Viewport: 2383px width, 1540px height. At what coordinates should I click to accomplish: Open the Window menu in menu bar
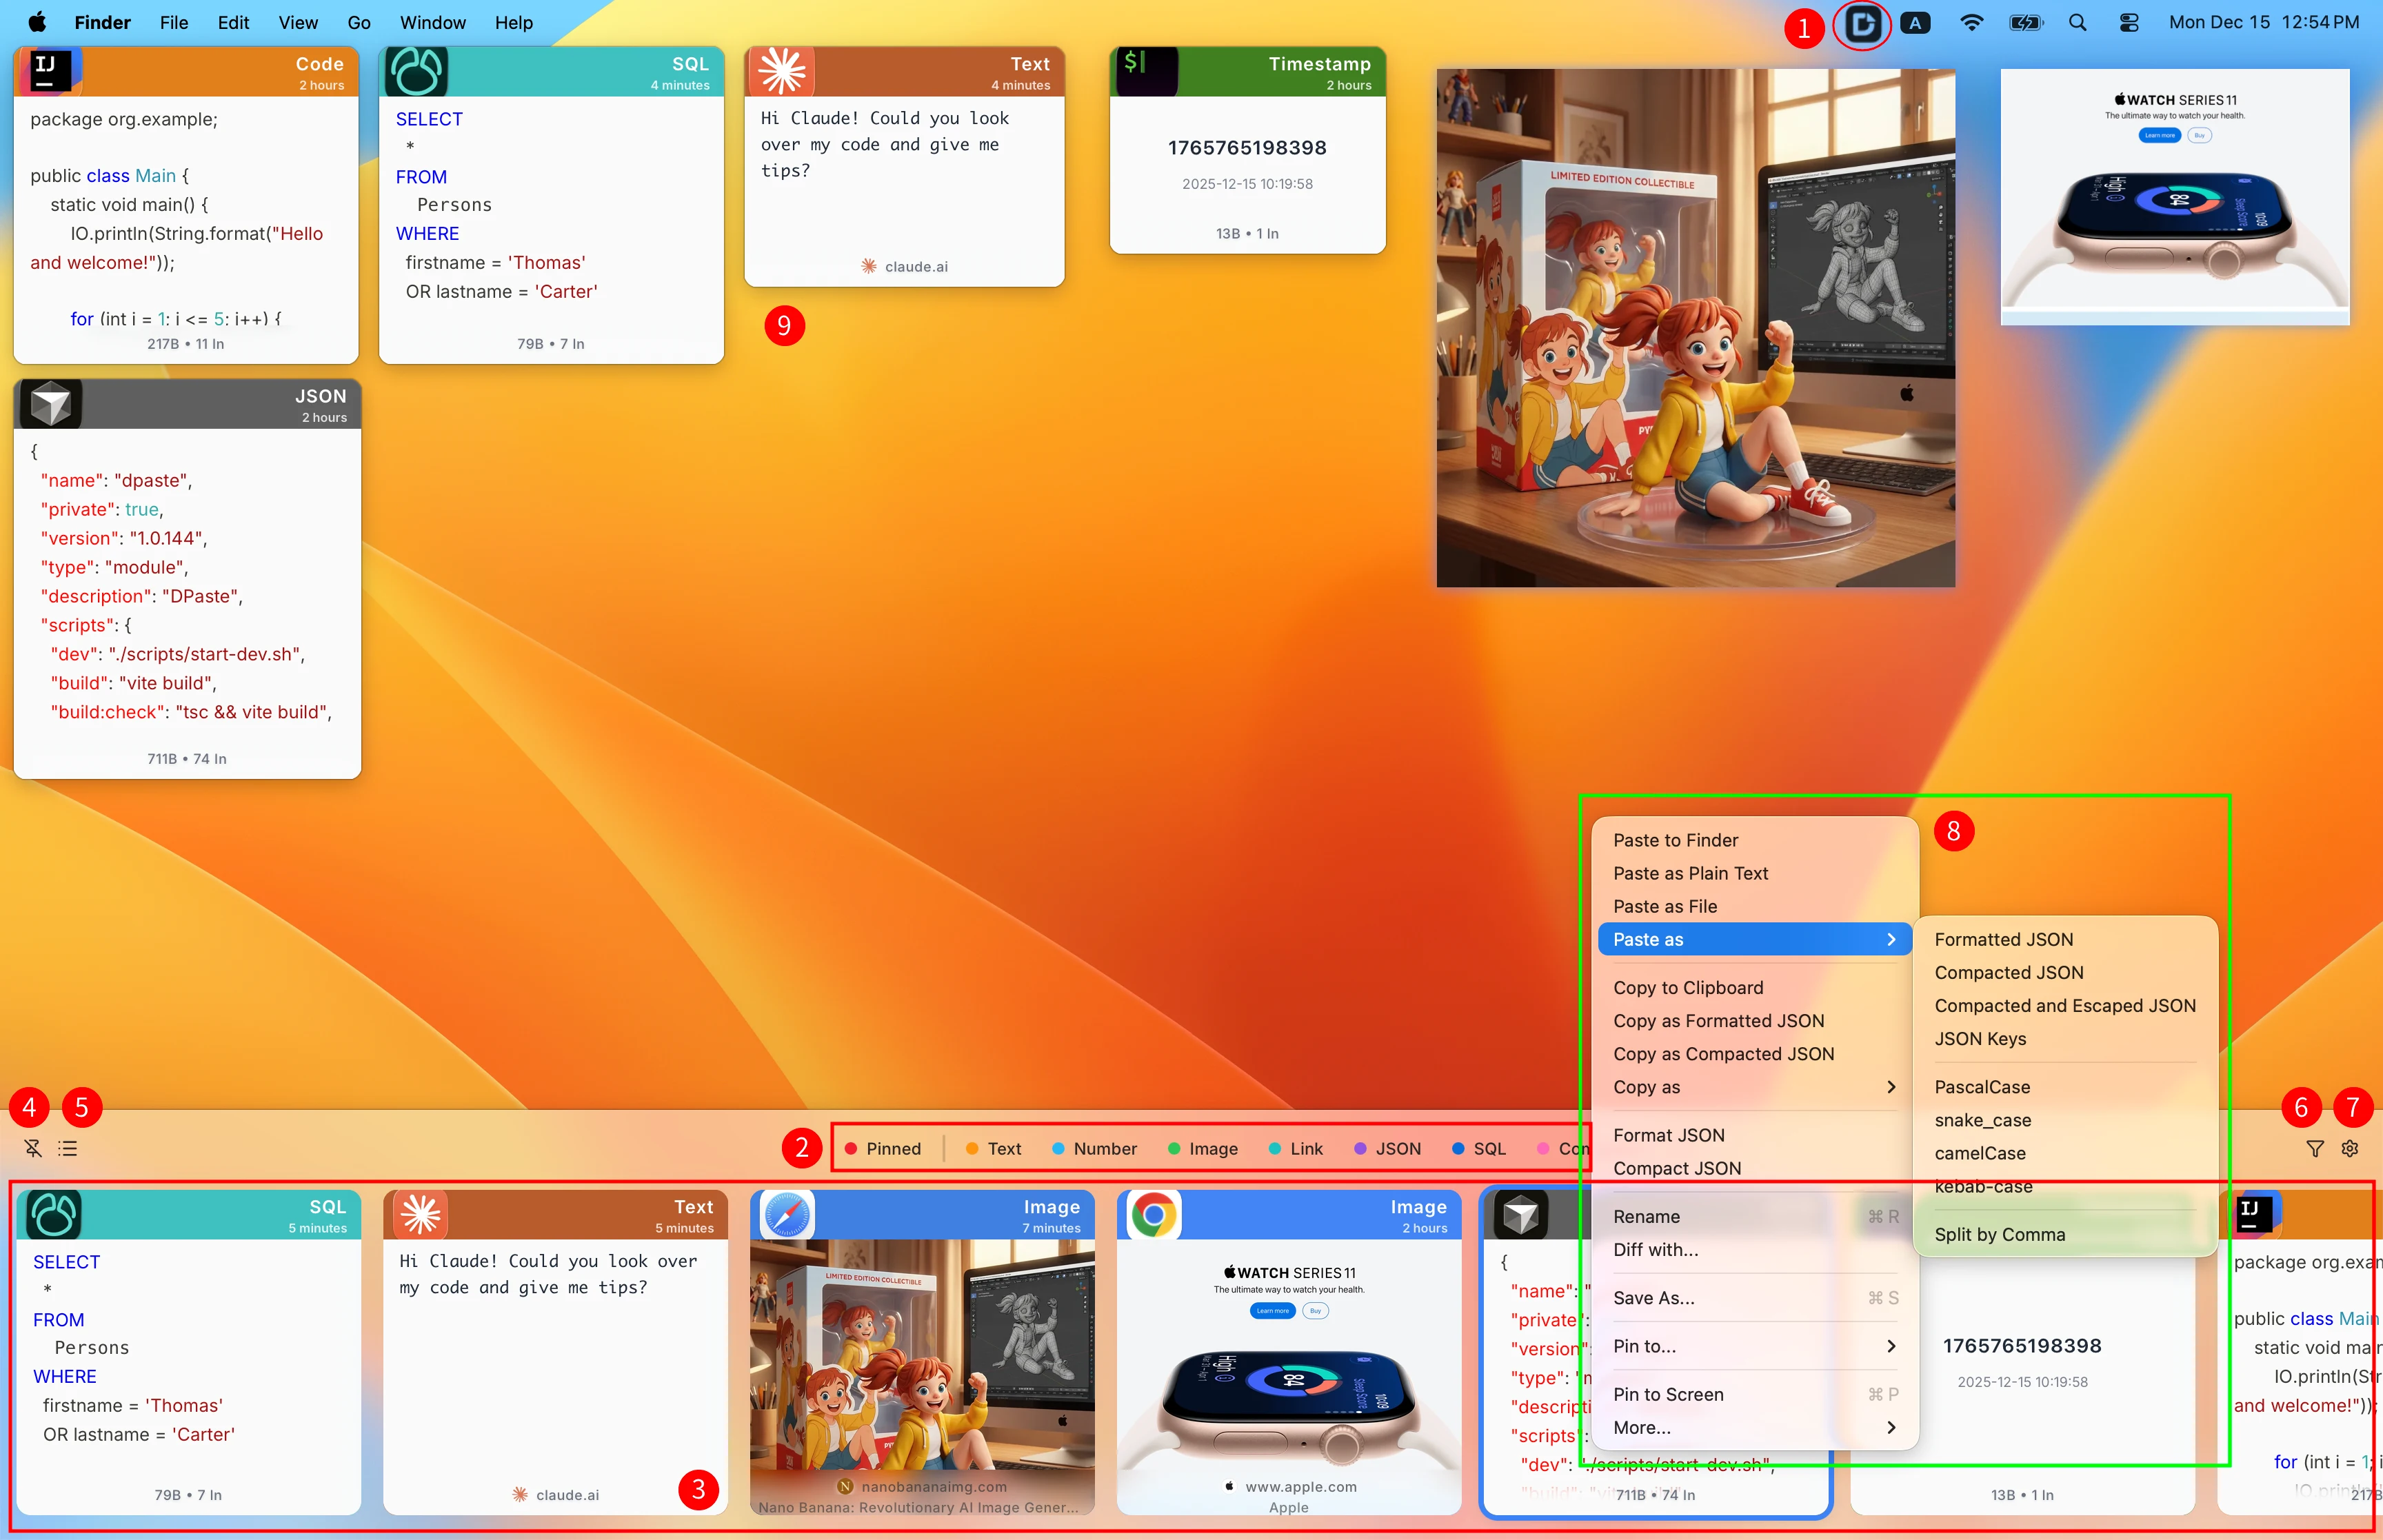coord(432,22)
